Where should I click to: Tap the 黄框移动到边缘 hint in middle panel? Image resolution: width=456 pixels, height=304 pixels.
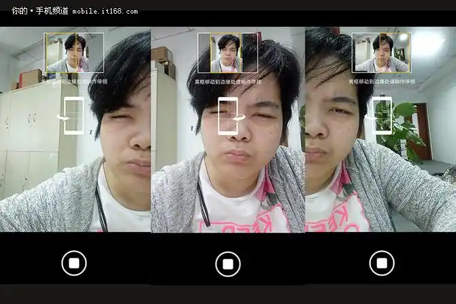click(228, 81)
